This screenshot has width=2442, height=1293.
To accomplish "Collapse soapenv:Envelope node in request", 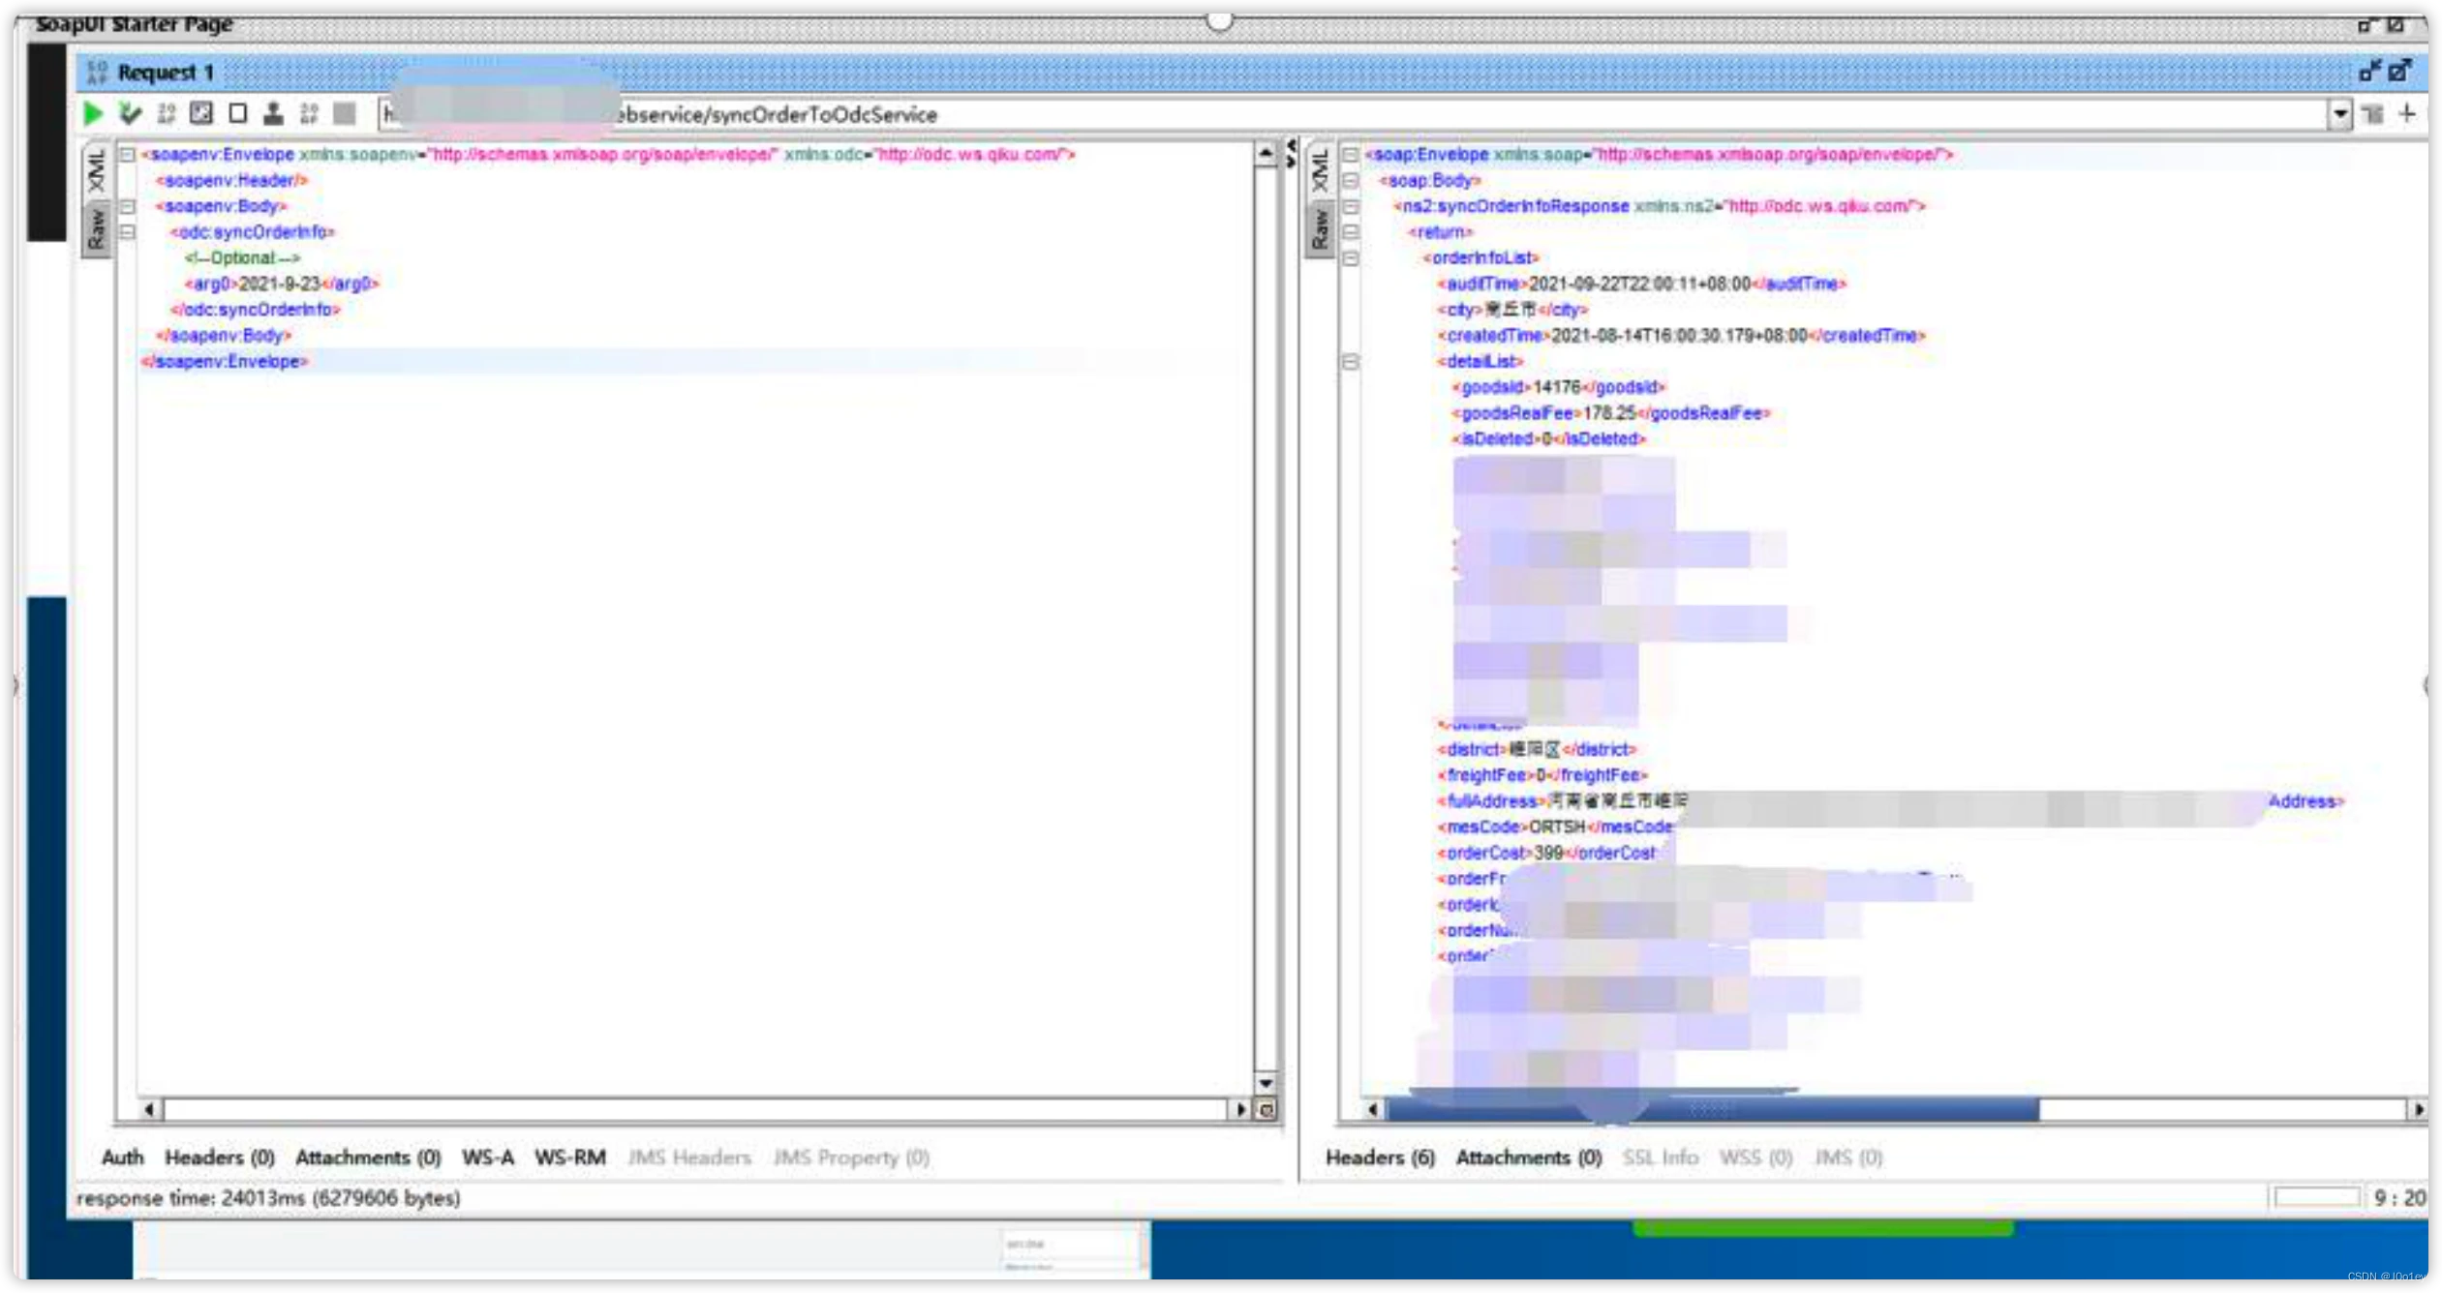I will (x=127, y=154).
